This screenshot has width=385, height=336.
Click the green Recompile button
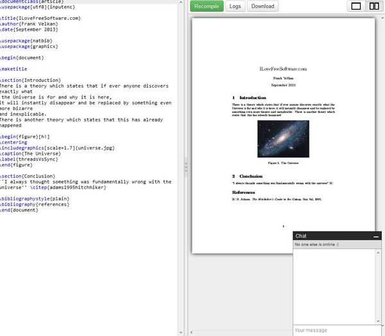207,6
